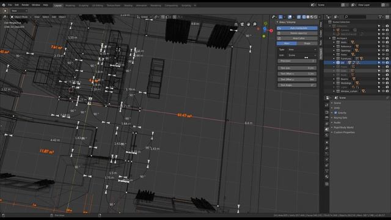This screenshot has height=220, width=391.
Task: Expand the Rigid Body World panel
Action: tap(343, 128)
